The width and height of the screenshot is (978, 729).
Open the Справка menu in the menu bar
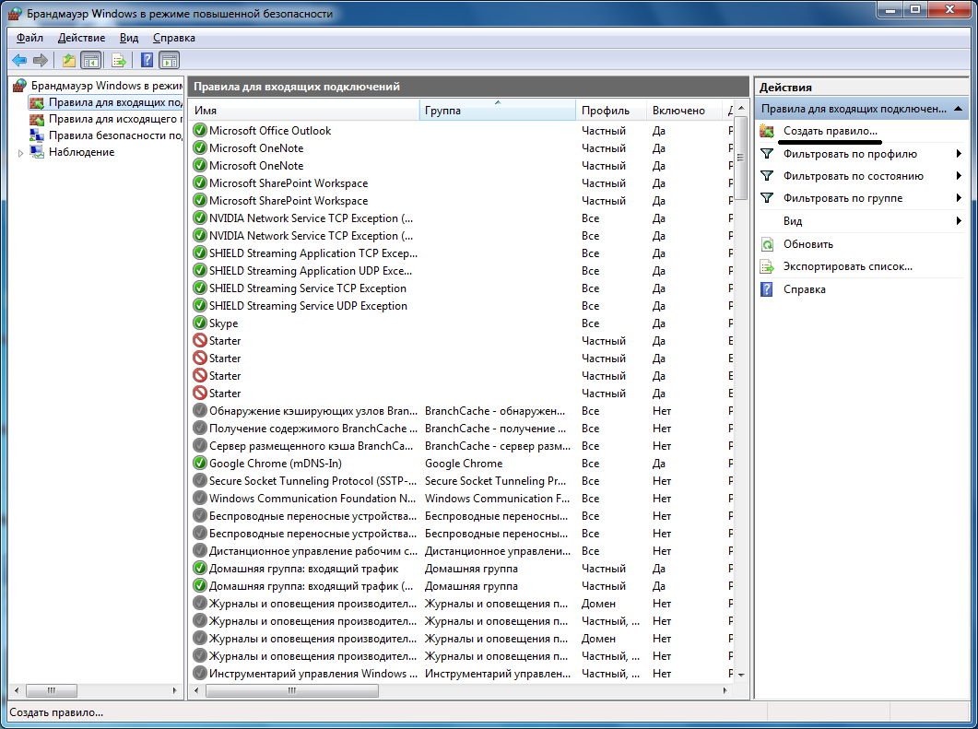tap(174, 38)
